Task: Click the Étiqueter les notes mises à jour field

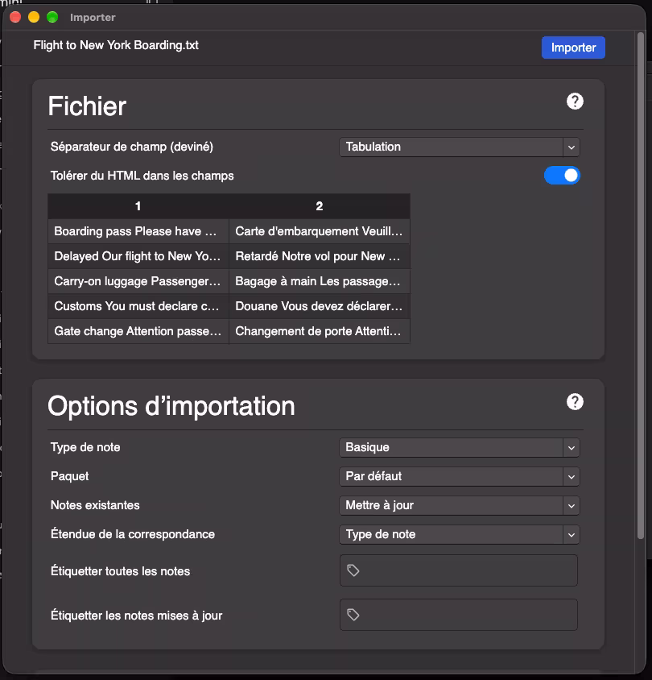Action: tap(458, 615)
